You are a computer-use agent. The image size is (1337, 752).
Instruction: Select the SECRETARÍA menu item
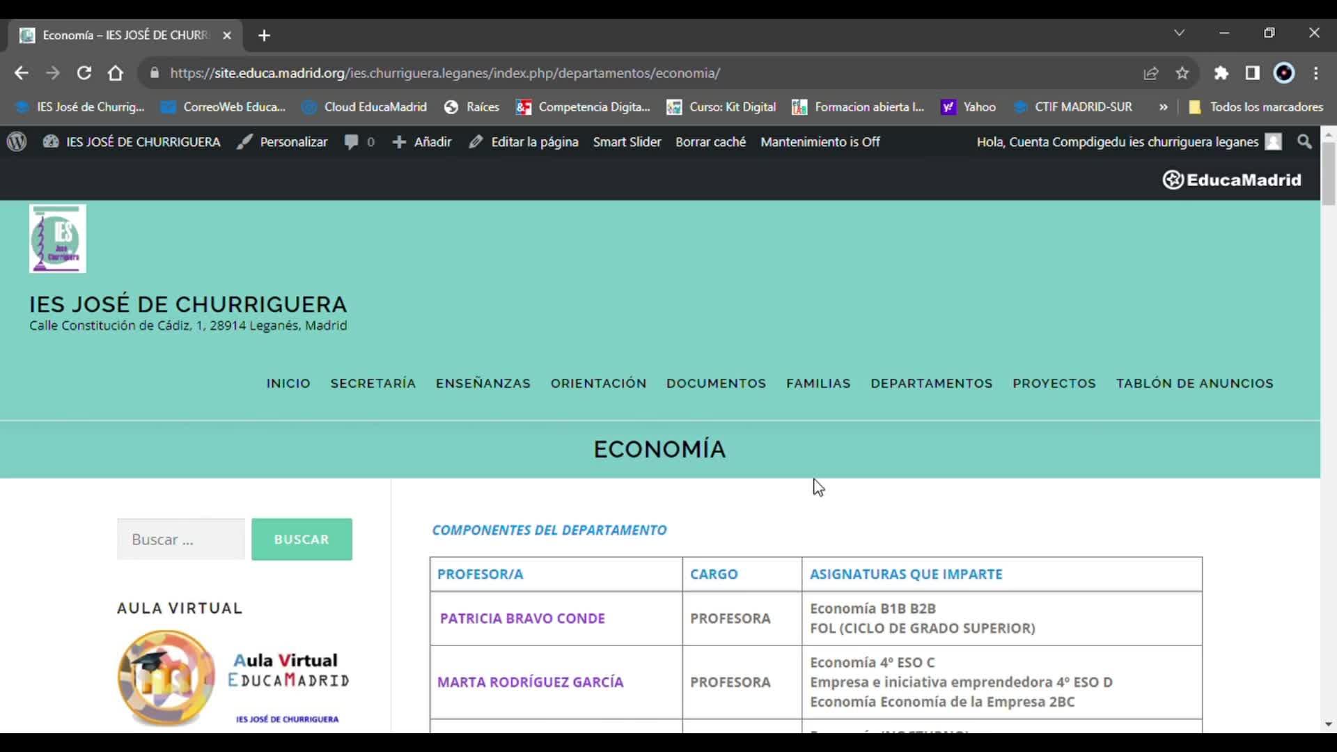373,384
